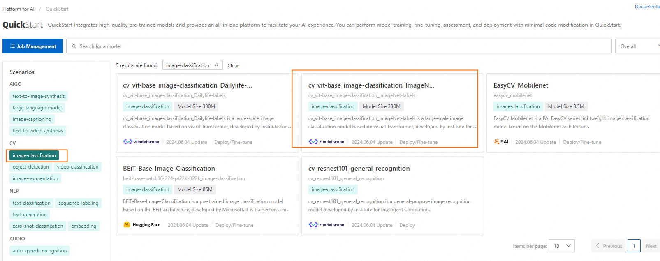Remove the image-classification filter tag
Image resolution: width=660 pixels, height=261 pixels.
coord(216,65)
